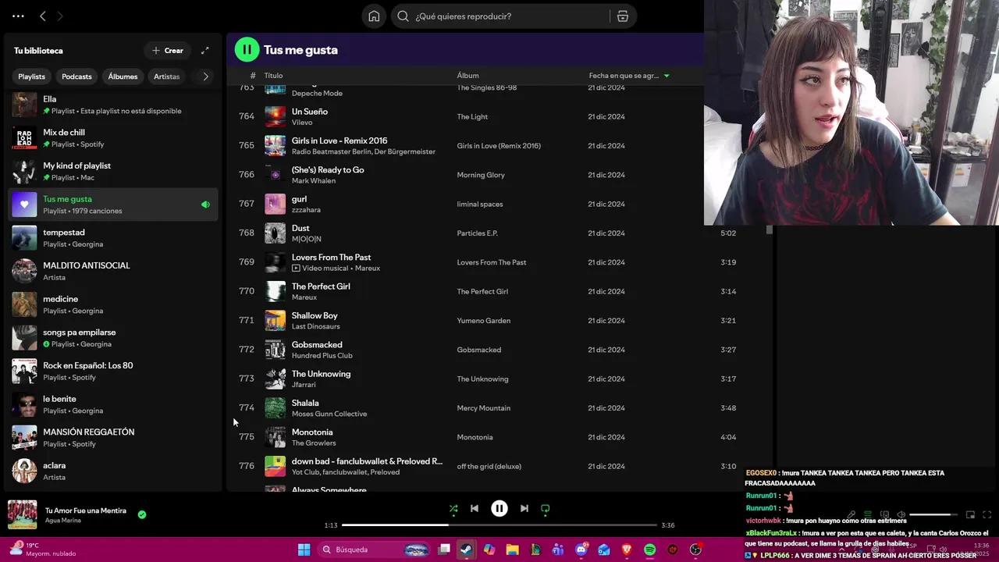Open Task View on taskbar

point(444,550)
